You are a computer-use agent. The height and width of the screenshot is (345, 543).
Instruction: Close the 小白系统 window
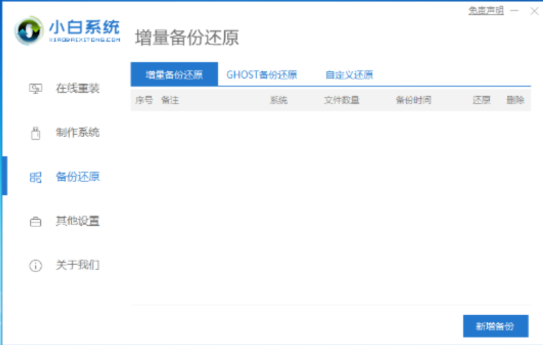[x=534, y=11]
